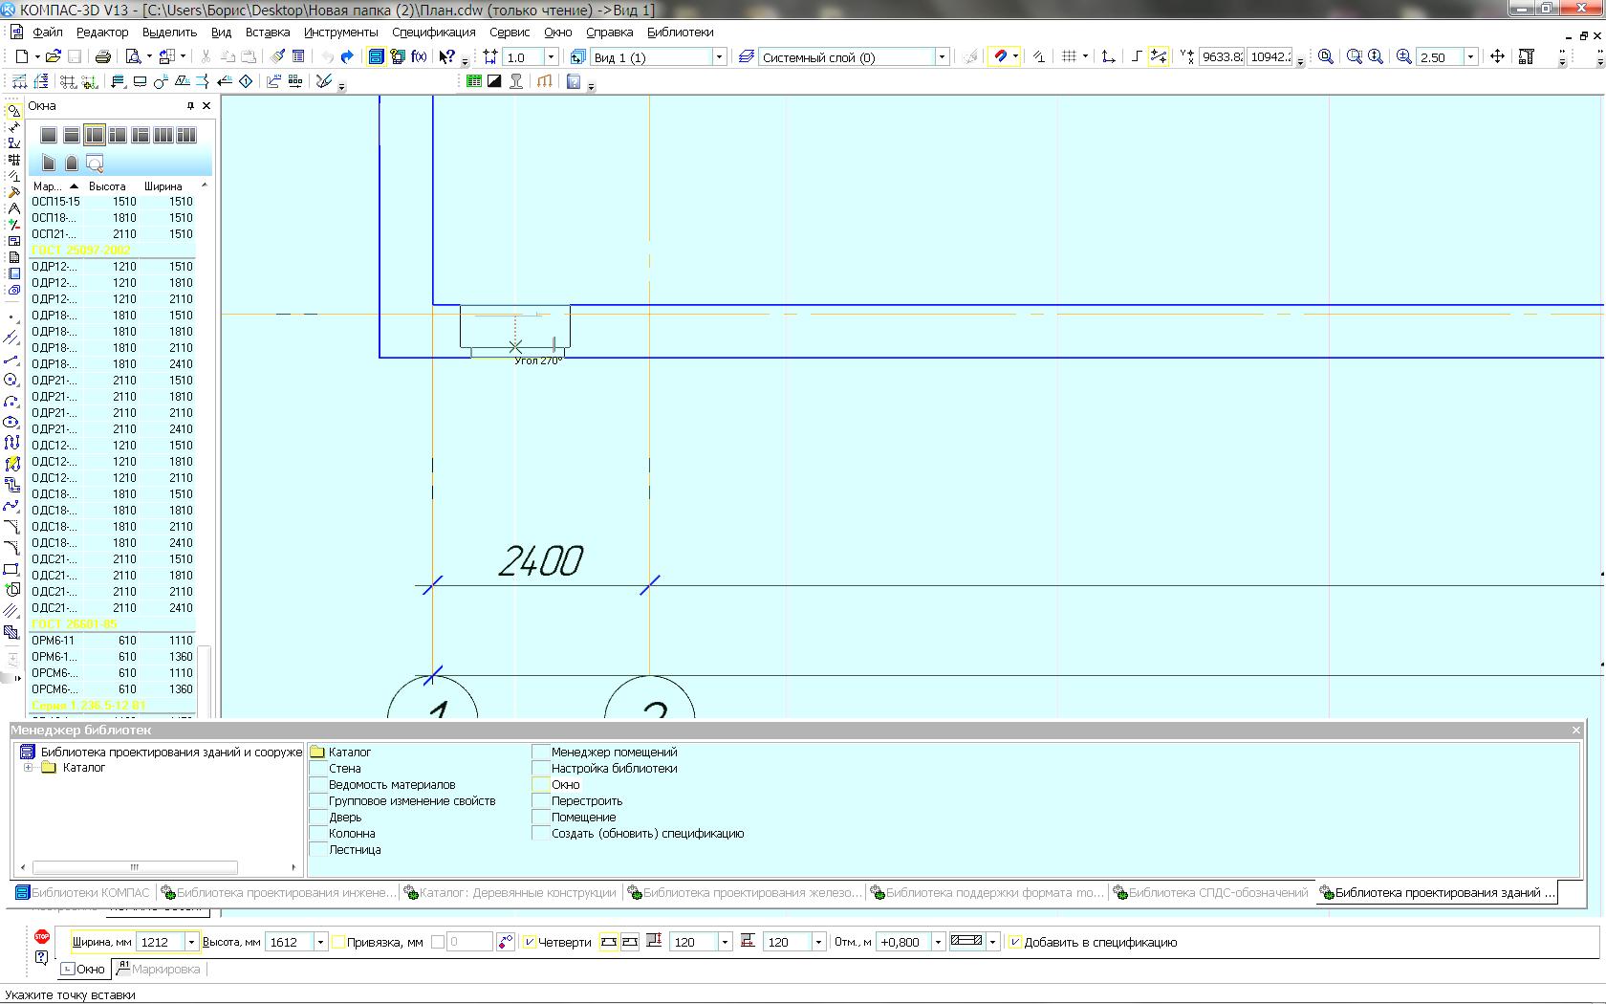This screenshot has height=1004, width=1606.
Task: Open the Библиотеки menu
Action: 680,32
